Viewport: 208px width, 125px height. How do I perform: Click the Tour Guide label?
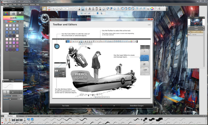(x=66, y=106)
